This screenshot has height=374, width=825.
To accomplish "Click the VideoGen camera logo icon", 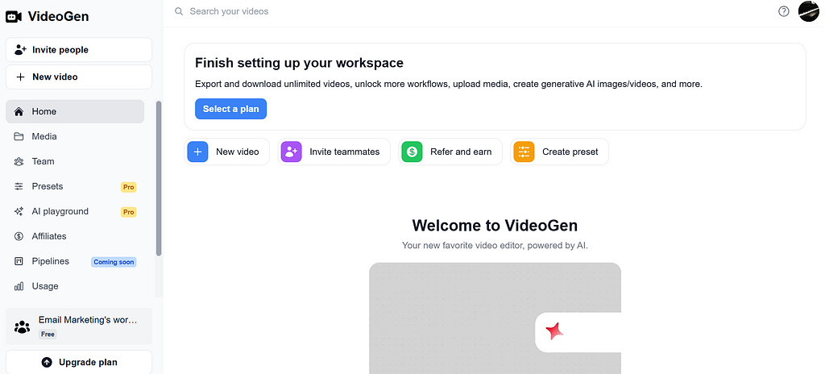I will coord(14,16).
